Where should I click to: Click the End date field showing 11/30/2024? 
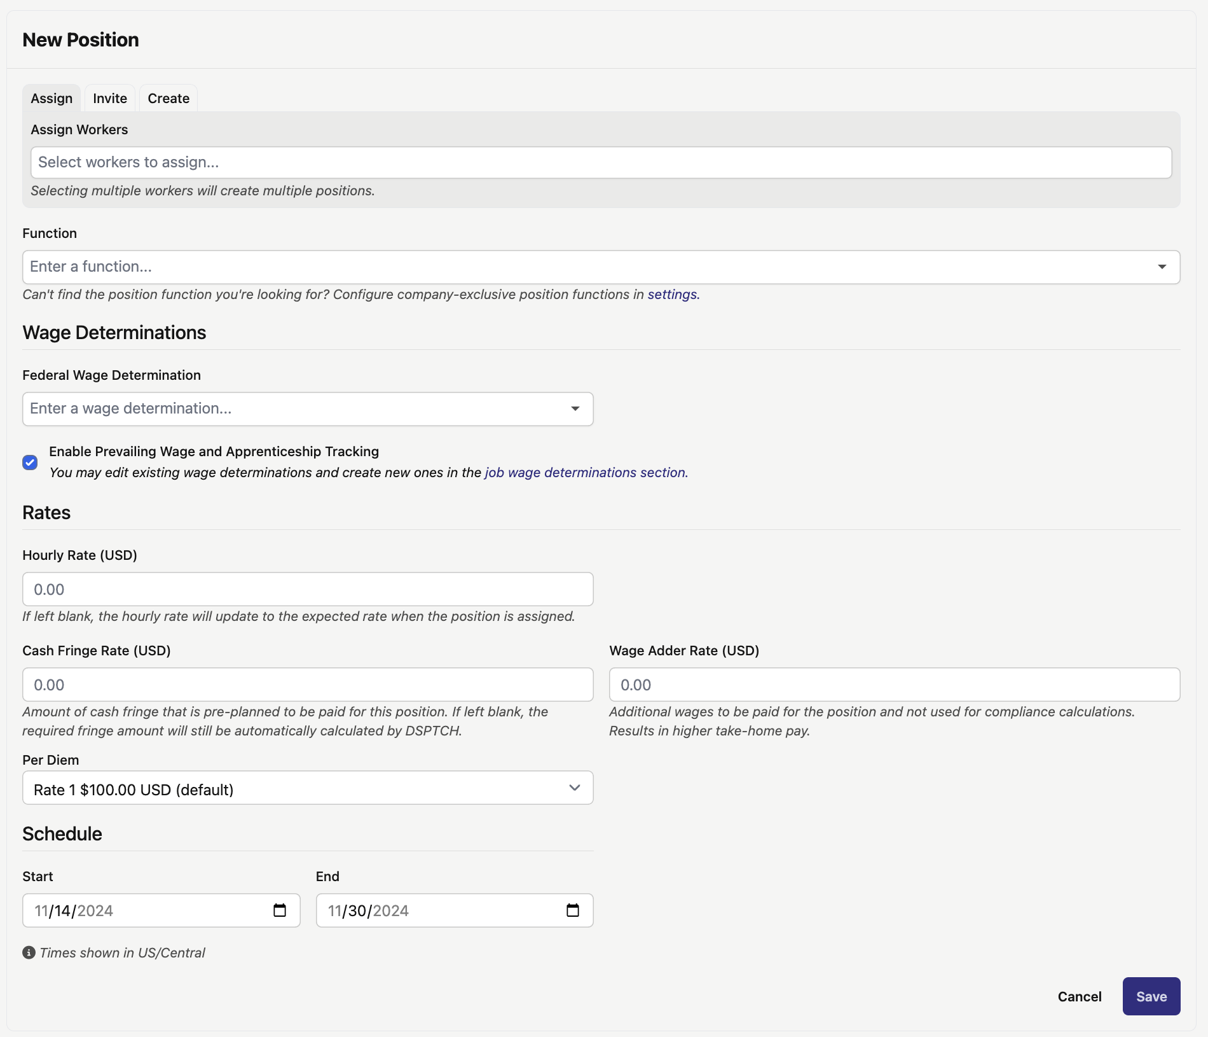[x=455, y=910]
